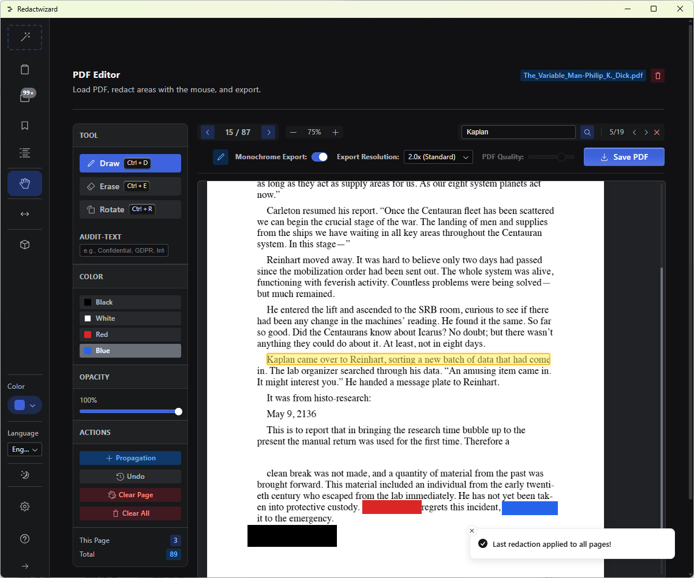Click the Save PDF button
Viewport: 694px width, 578px height.
coord(624,157)
